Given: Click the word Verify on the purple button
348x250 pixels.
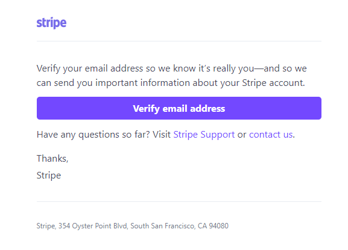Looking at the screenshot, I should (147, 109).
